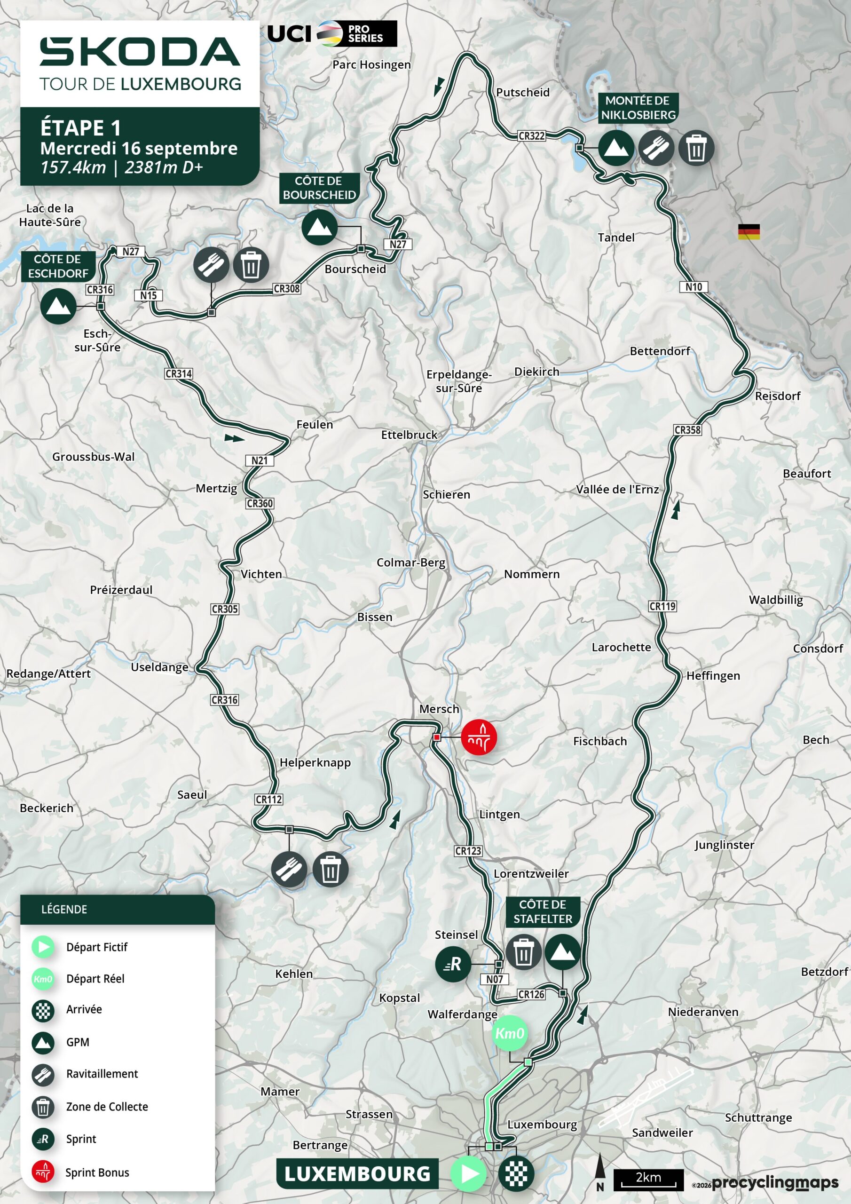Click the LUXEMBOURG start/finish banner
Viewport: 851px width, 1204px height.
click(x=357, y=1173)
